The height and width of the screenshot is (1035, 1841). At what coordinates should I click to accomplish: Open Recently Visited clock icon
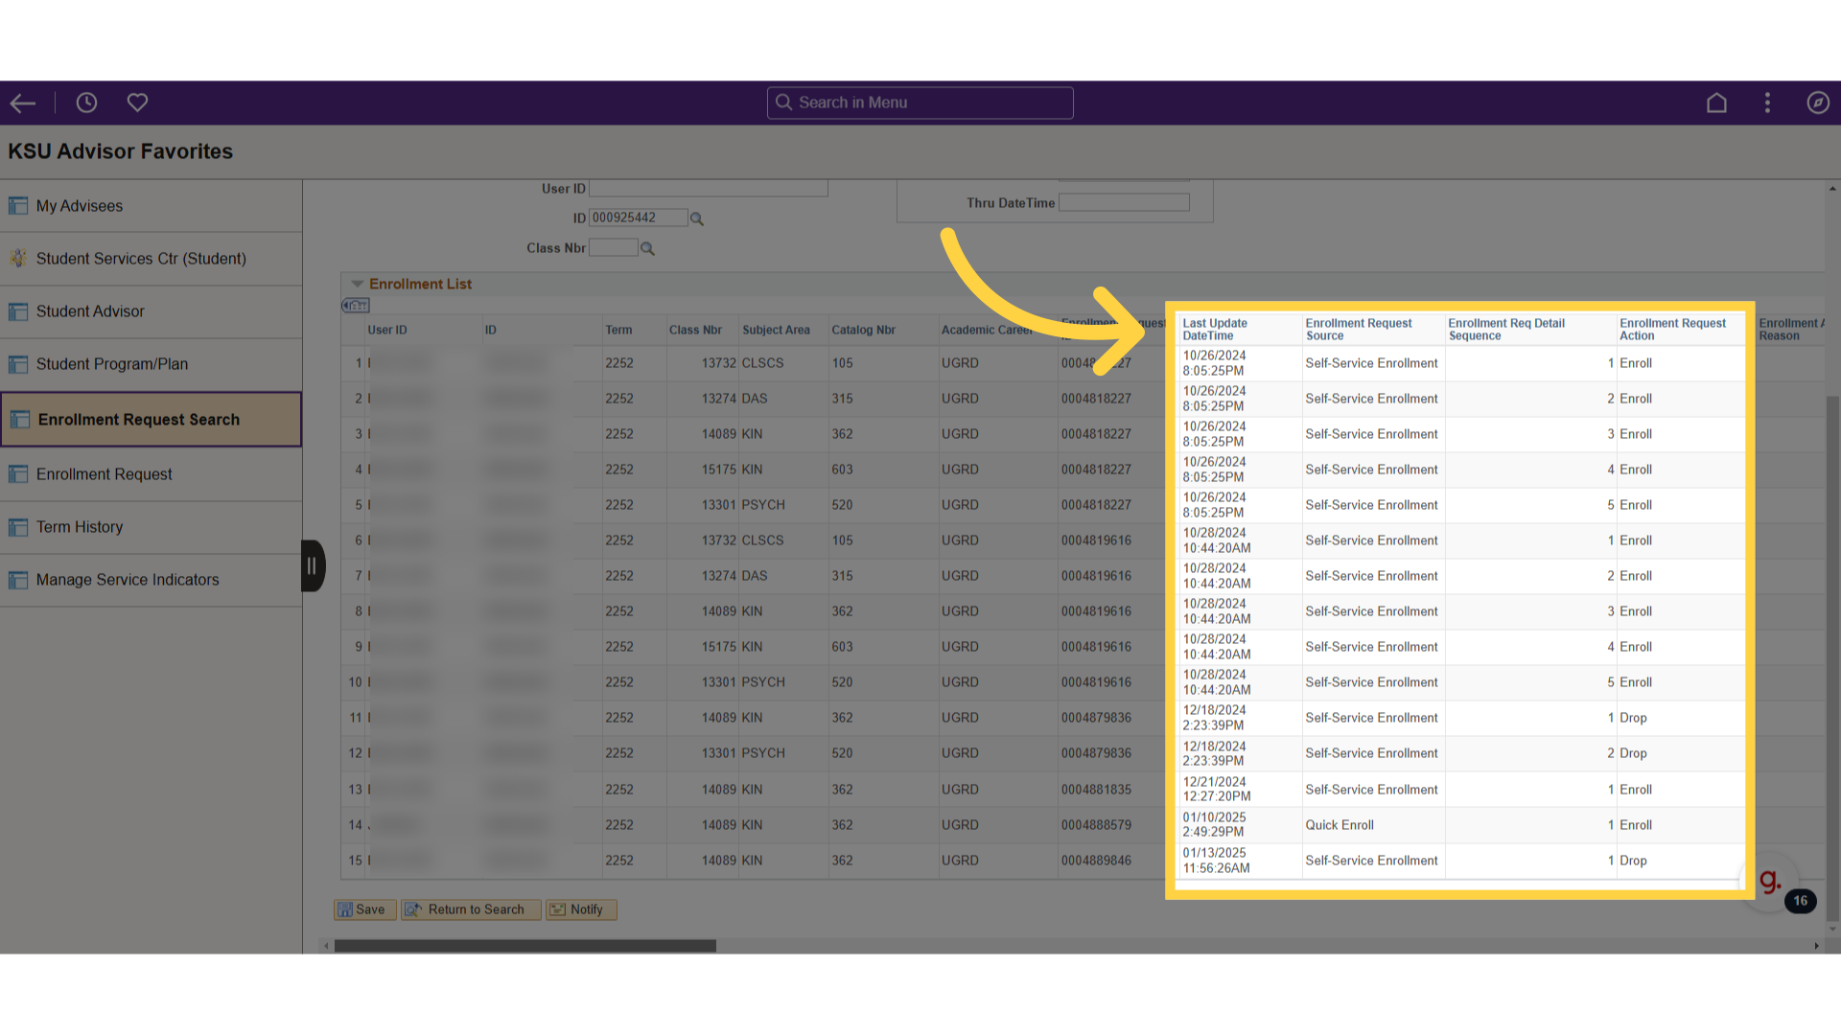tap(86, 103)
